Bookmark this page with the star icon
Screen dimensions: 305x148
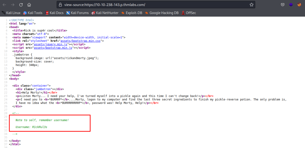[251, 5]
